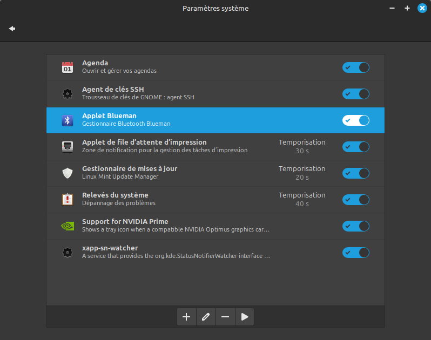Image resolution: width=431 pixels, height=340 pixels.
Task: Disable Agenda at startup
Action: (355, 67)
